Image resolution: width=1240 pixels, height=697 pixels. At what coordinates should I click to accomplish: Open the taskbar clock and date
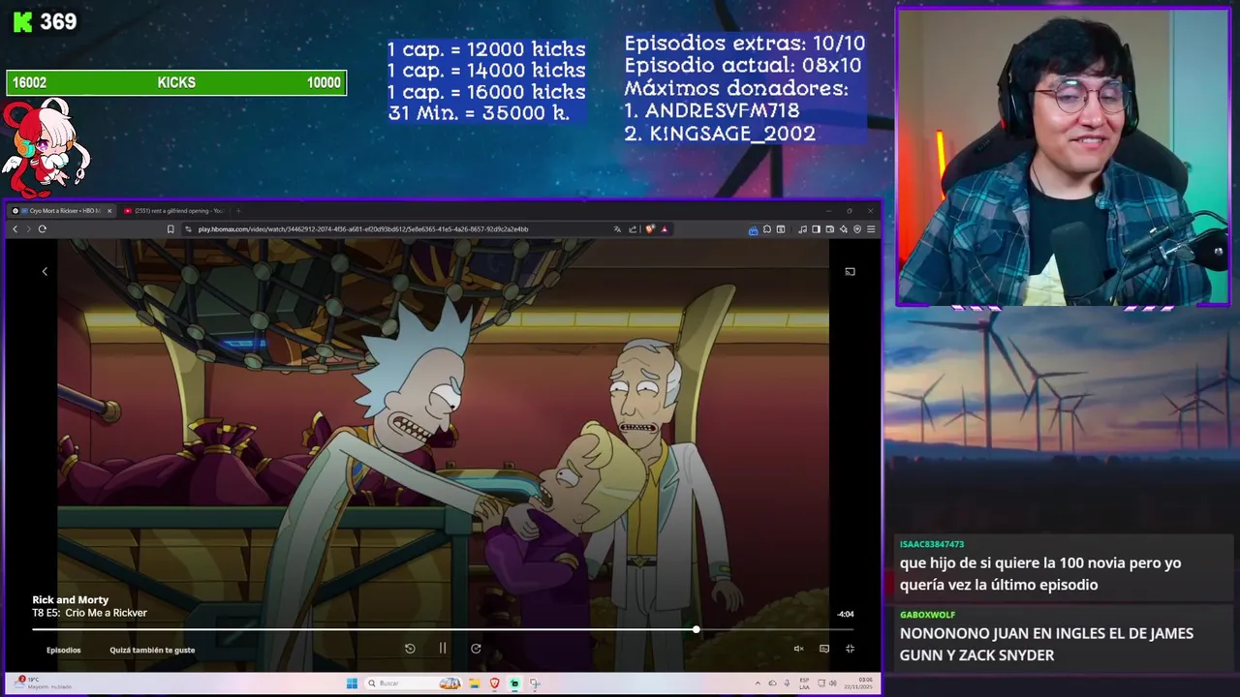coord(858,683)
